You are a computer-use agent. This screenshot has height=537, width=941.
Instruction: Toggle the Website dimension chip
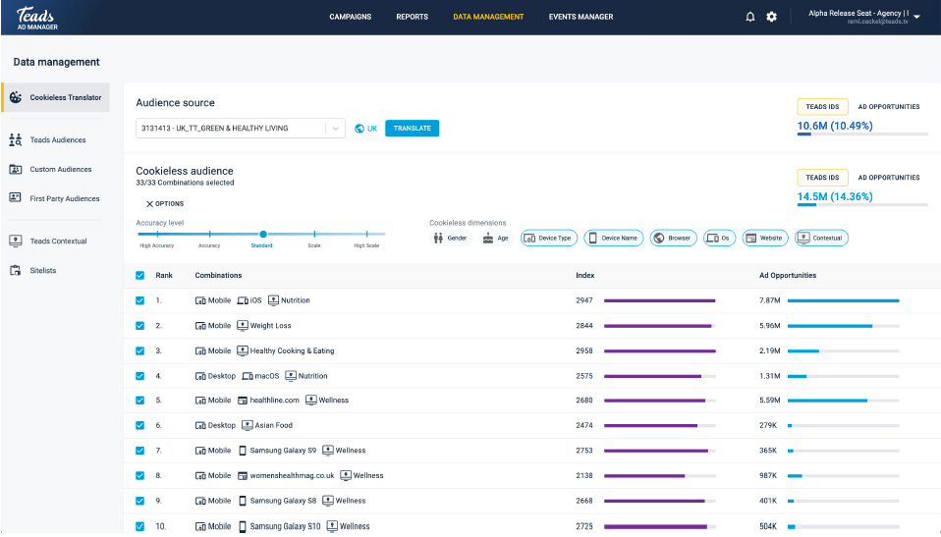point(765,239)
